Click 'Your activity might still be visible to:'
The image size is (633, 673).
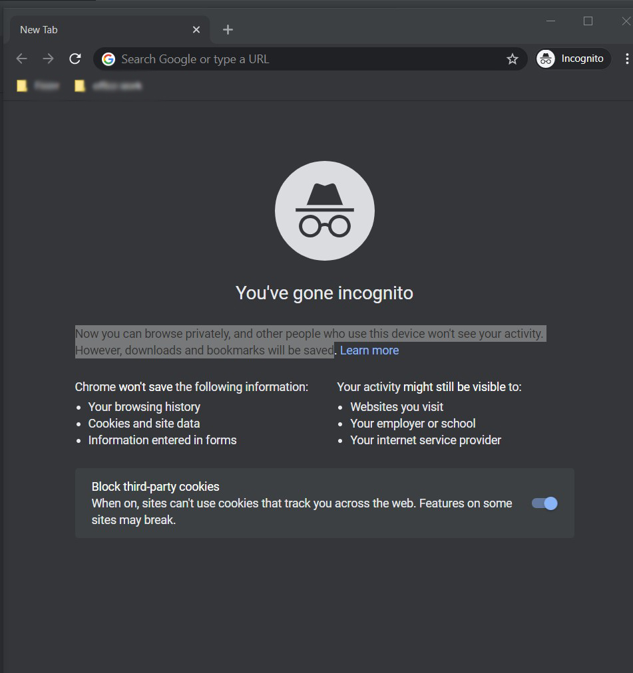point(429,387)
